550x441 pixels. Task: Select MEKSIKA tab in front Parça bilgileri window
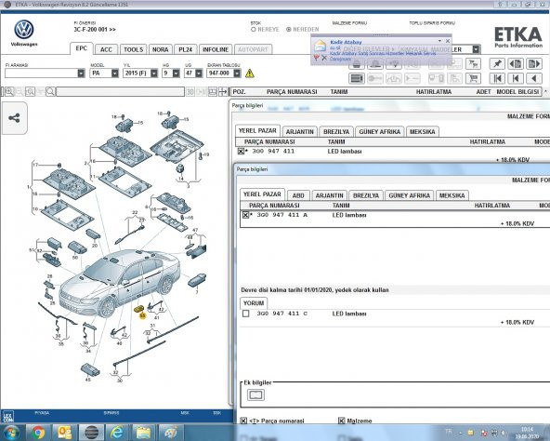click(452, 195)
